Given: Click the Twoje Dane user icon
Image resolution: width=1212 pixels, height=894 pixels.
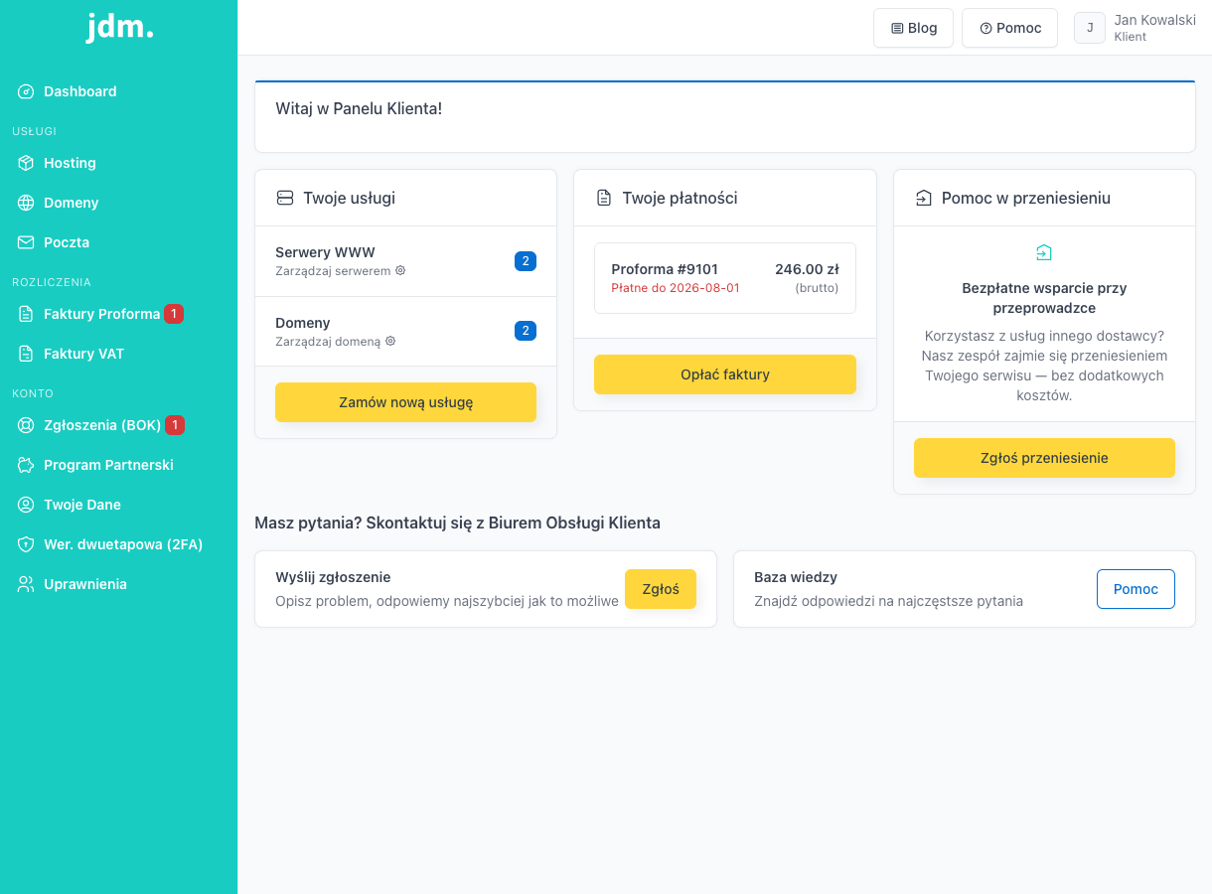Looking at the screenshot, I should (x=26, y=505).
